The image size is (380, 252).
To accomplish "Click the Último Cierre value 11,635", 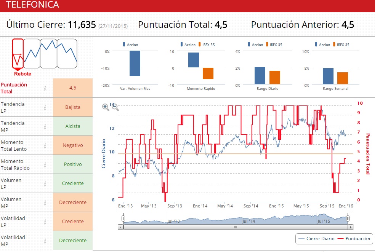I will click(x=82, y=25).
